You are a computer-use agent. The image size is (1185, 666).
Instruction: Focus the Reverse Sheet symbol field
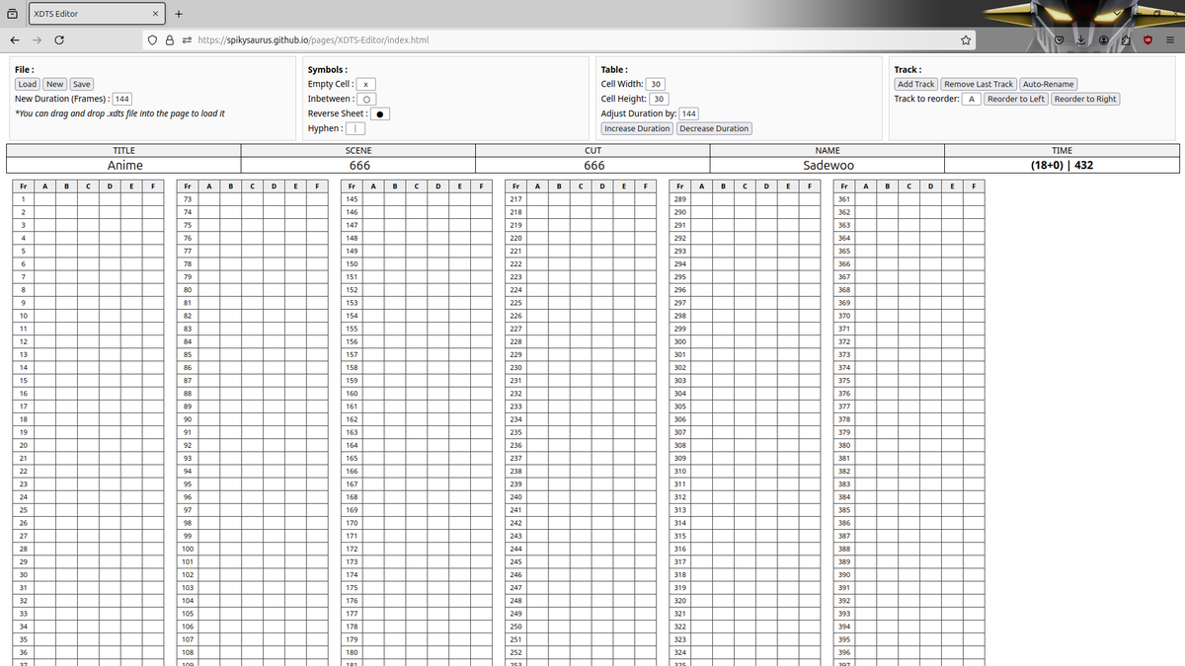(380, 113)
